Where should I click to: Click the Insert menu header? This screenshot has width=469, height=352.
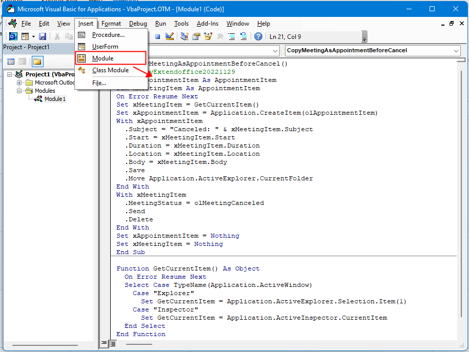click(x=86, y=24)
